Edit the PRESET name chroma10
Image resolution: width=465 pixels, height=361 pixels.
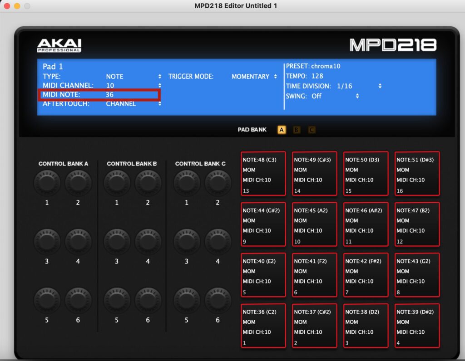(x=326, y=66)
